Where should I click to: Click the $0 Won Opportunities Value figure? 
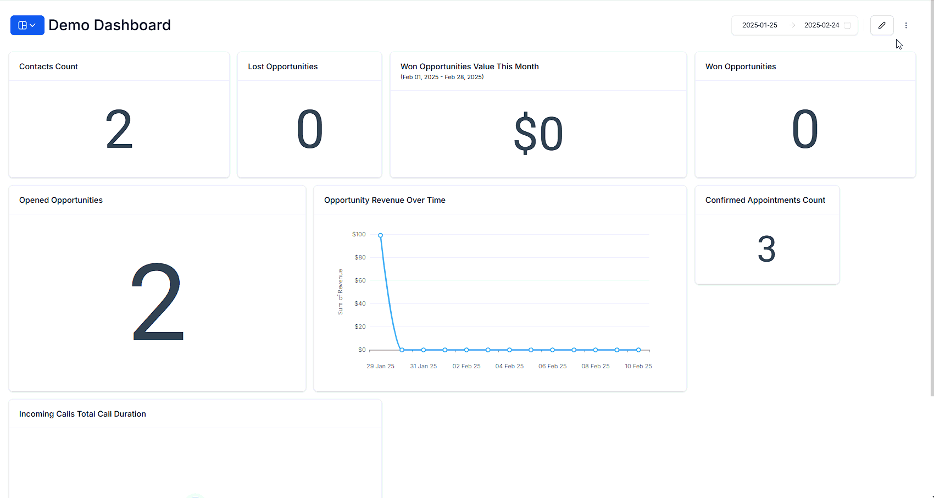coord(538,134)
